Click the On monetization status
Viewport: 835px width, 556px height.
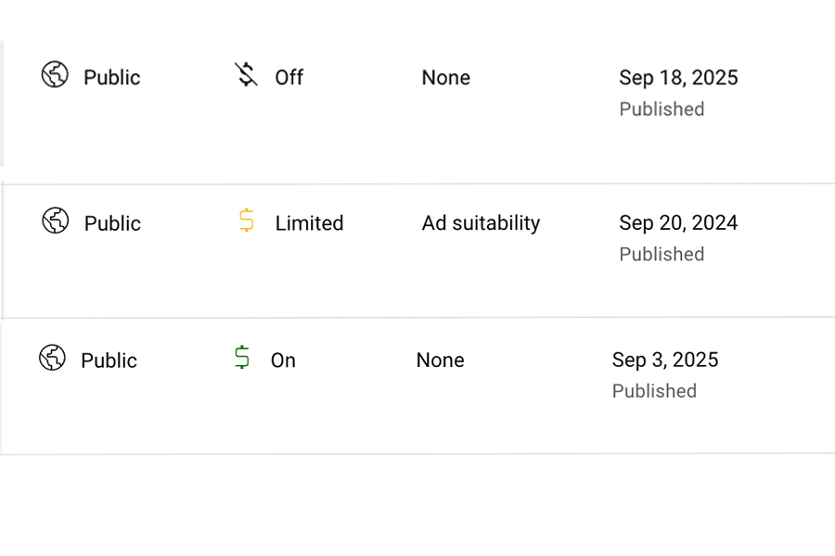point(283,360)
